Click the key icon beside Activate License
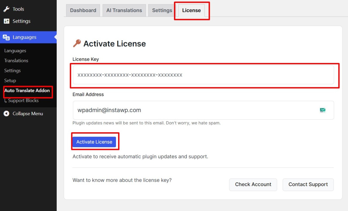The image size is (348, 211). [x=77, y=43]
